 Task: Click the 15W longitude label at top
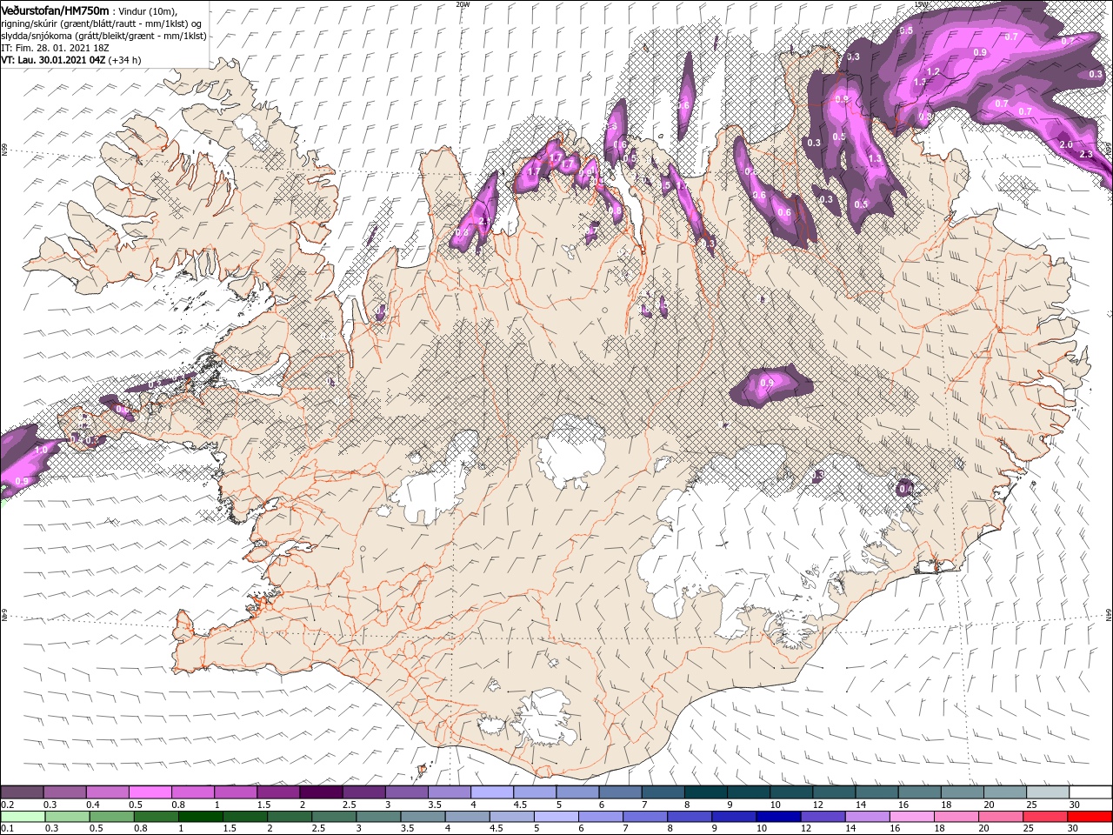(922, 4)
